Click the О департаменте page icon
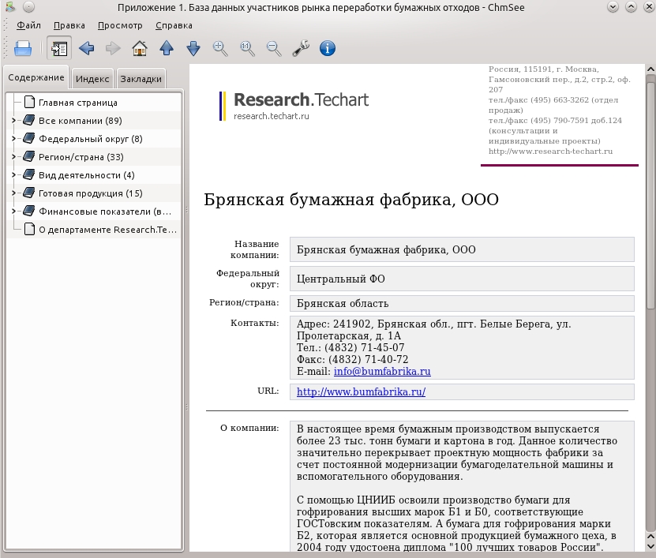Viewport: 656px width, 558px height. [29, 229]
